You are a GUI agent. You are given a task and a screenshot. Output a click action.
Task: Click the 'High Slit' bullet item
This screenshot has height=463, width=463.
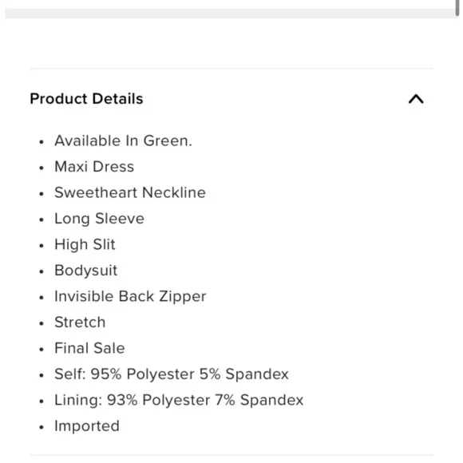[x=85, y=245]
